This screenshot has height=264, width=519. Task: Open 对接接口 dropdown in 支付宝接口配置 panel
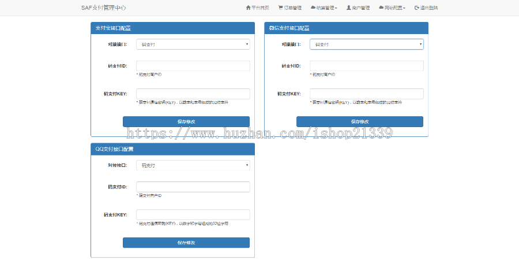(x=193, y=44)
